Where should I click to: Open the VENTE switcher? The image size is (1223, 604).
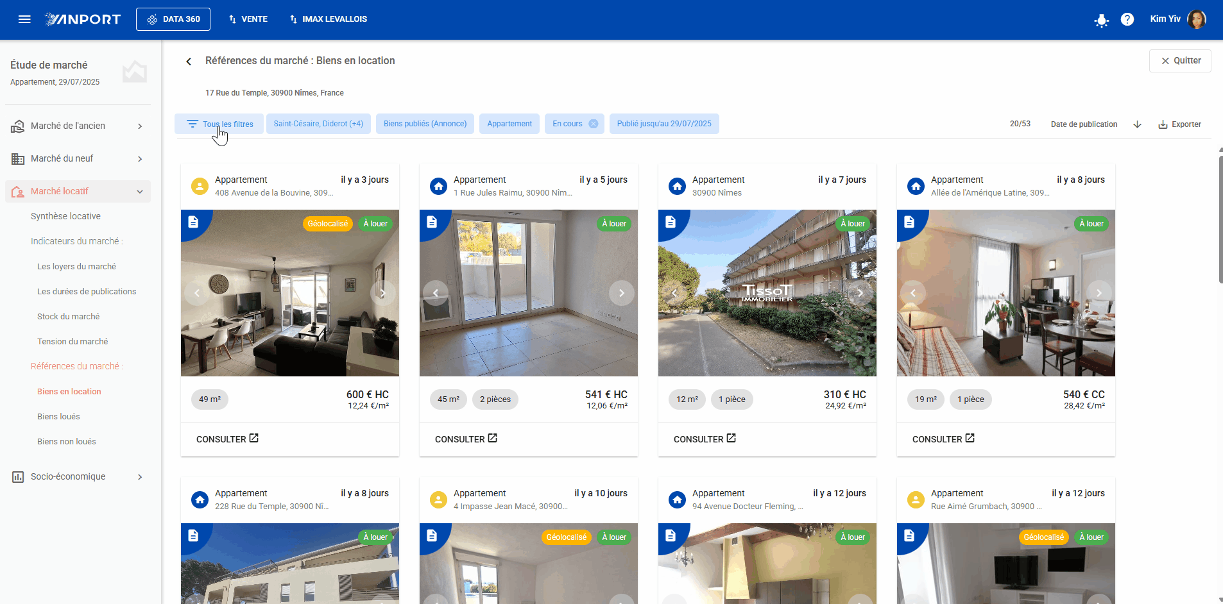coord(248,19)
